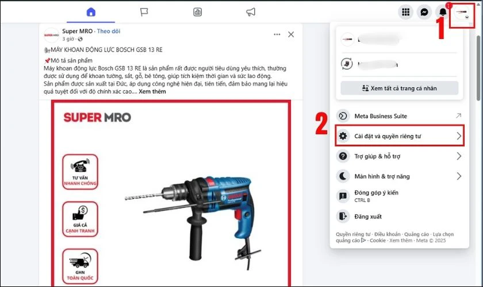Image resolution: width=483 pixels, height=287 pixels.
Task: Expand chevron next to Màn hình & trợ năng
Action: coord(459,176)
